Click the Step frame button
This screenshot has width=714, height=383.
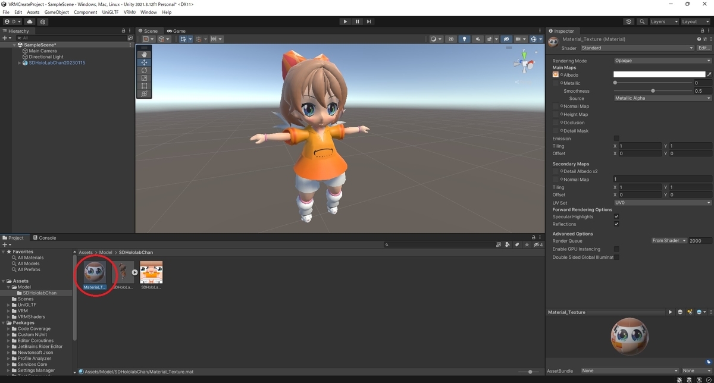click(369, 21)
